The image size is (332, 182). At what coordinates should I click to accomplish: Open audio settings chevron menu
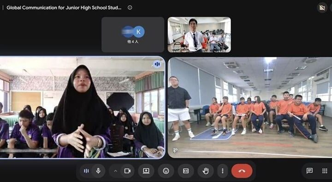point(115,171)
